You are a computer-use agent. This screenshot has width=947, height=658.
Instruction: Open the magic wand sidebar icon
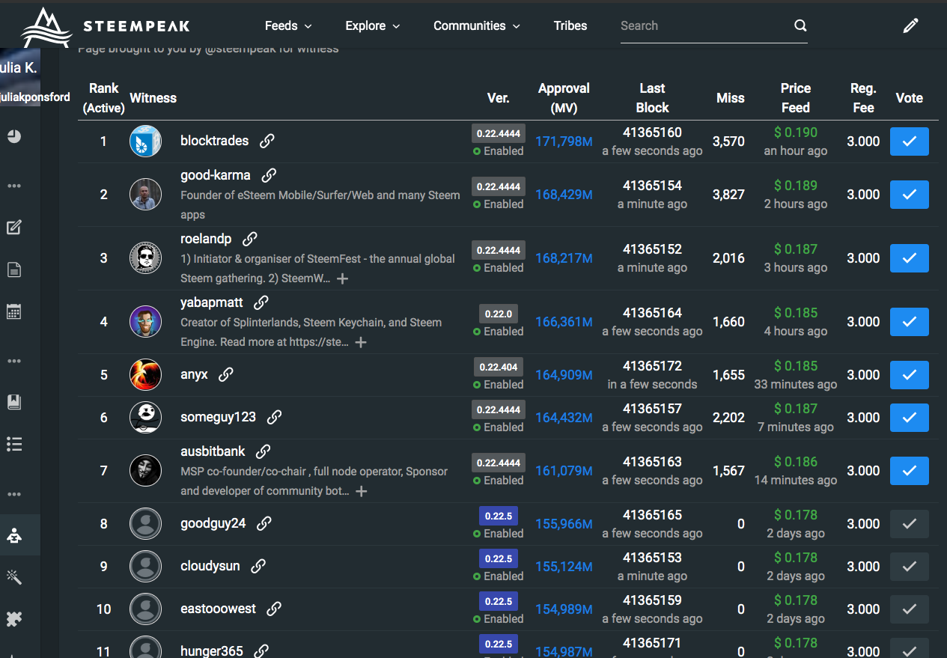14,576
